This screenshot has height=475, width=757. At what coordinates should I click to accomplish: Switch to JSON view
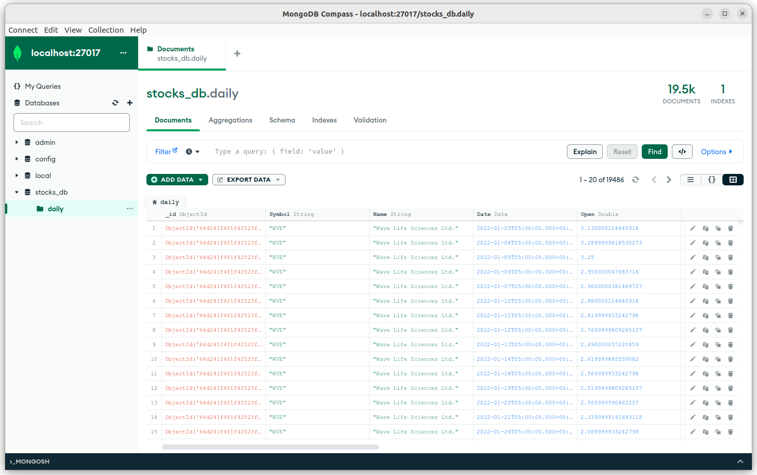(x=712, y=180)
